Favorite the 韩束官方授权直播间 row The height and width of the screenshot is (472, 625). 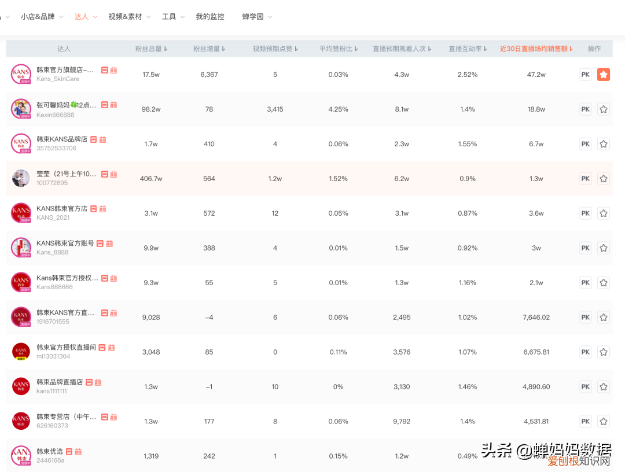click(604, 352)
